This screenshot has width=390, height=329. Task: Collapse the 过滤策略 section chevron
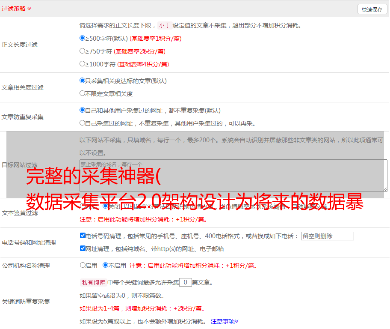(x=29, y=9)
